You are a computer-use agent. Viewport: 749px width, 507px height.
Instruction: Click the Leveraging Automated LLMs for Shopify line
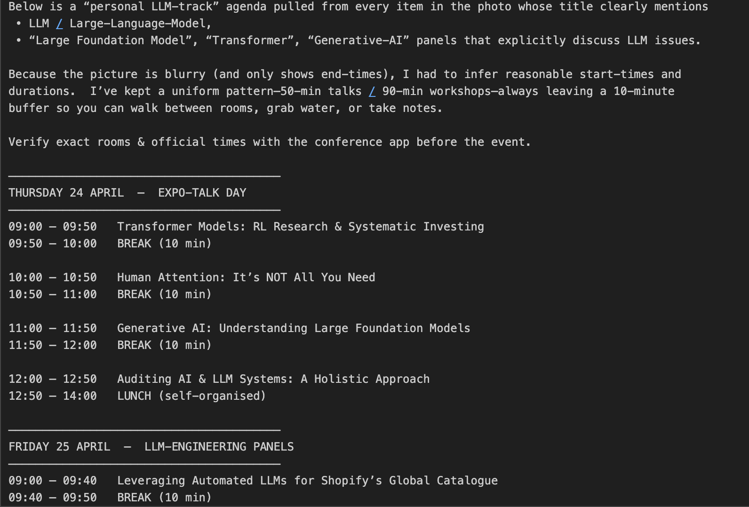pos(253,481)
